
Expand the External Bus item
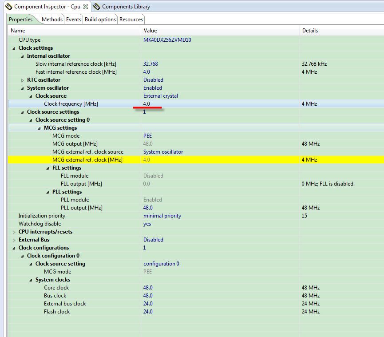coord(13,239)
